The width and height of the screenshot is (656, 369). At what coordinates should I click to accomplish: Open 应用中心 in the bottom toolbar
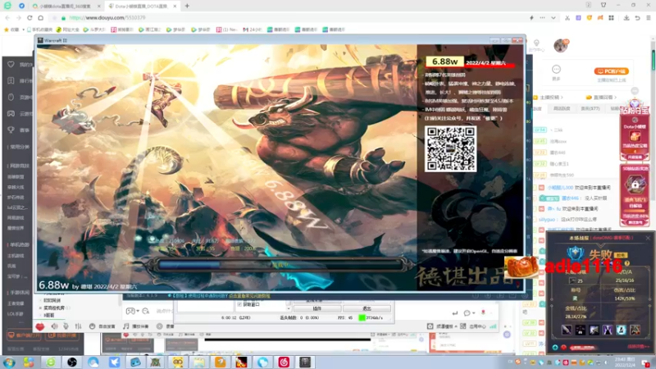coord(473,326)
